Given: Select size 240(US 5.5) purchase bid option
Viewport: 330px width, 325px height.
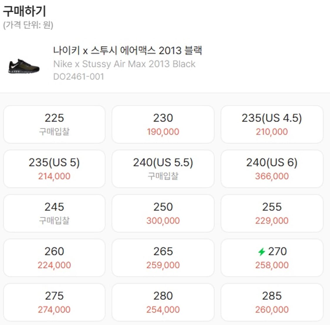Looking at the screenshot, I should 163,169.
